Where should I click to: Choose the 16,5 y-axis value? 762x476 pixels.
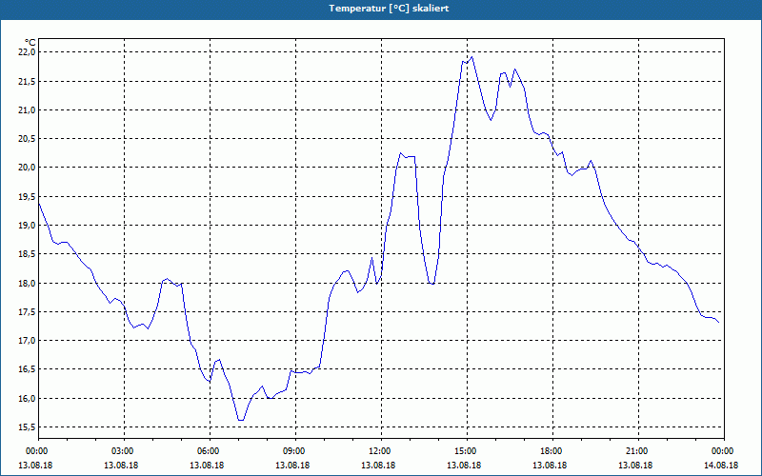pos(29,369)
